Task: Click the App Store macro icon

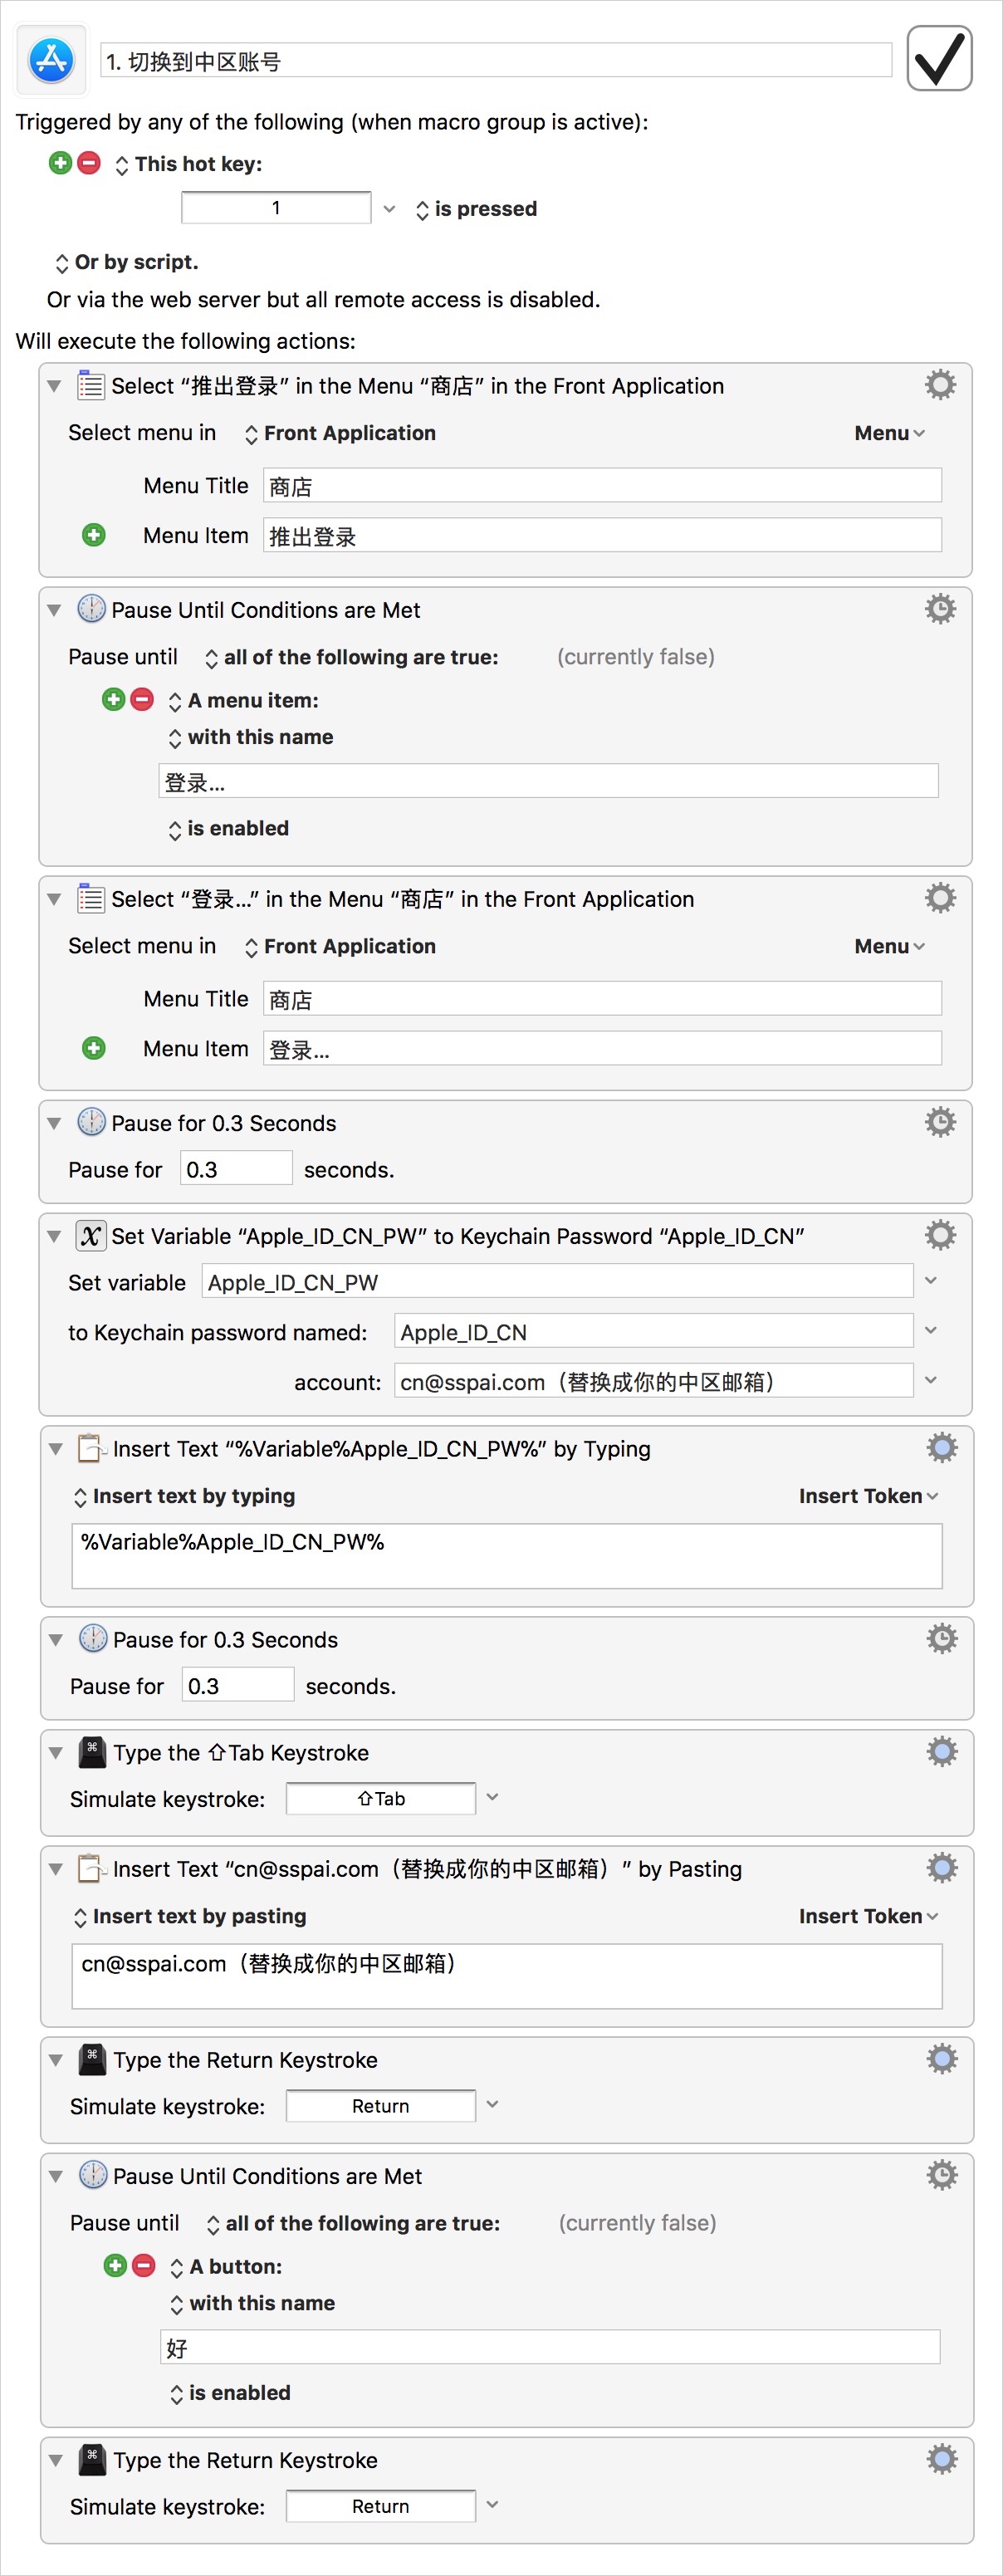Action: click(x=51, y=60)
